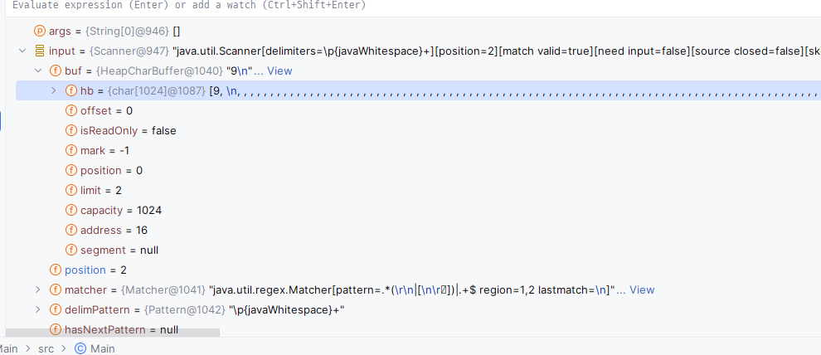
Task: Click the horizontal scrollbar under variables
Action: coord(112,333)
